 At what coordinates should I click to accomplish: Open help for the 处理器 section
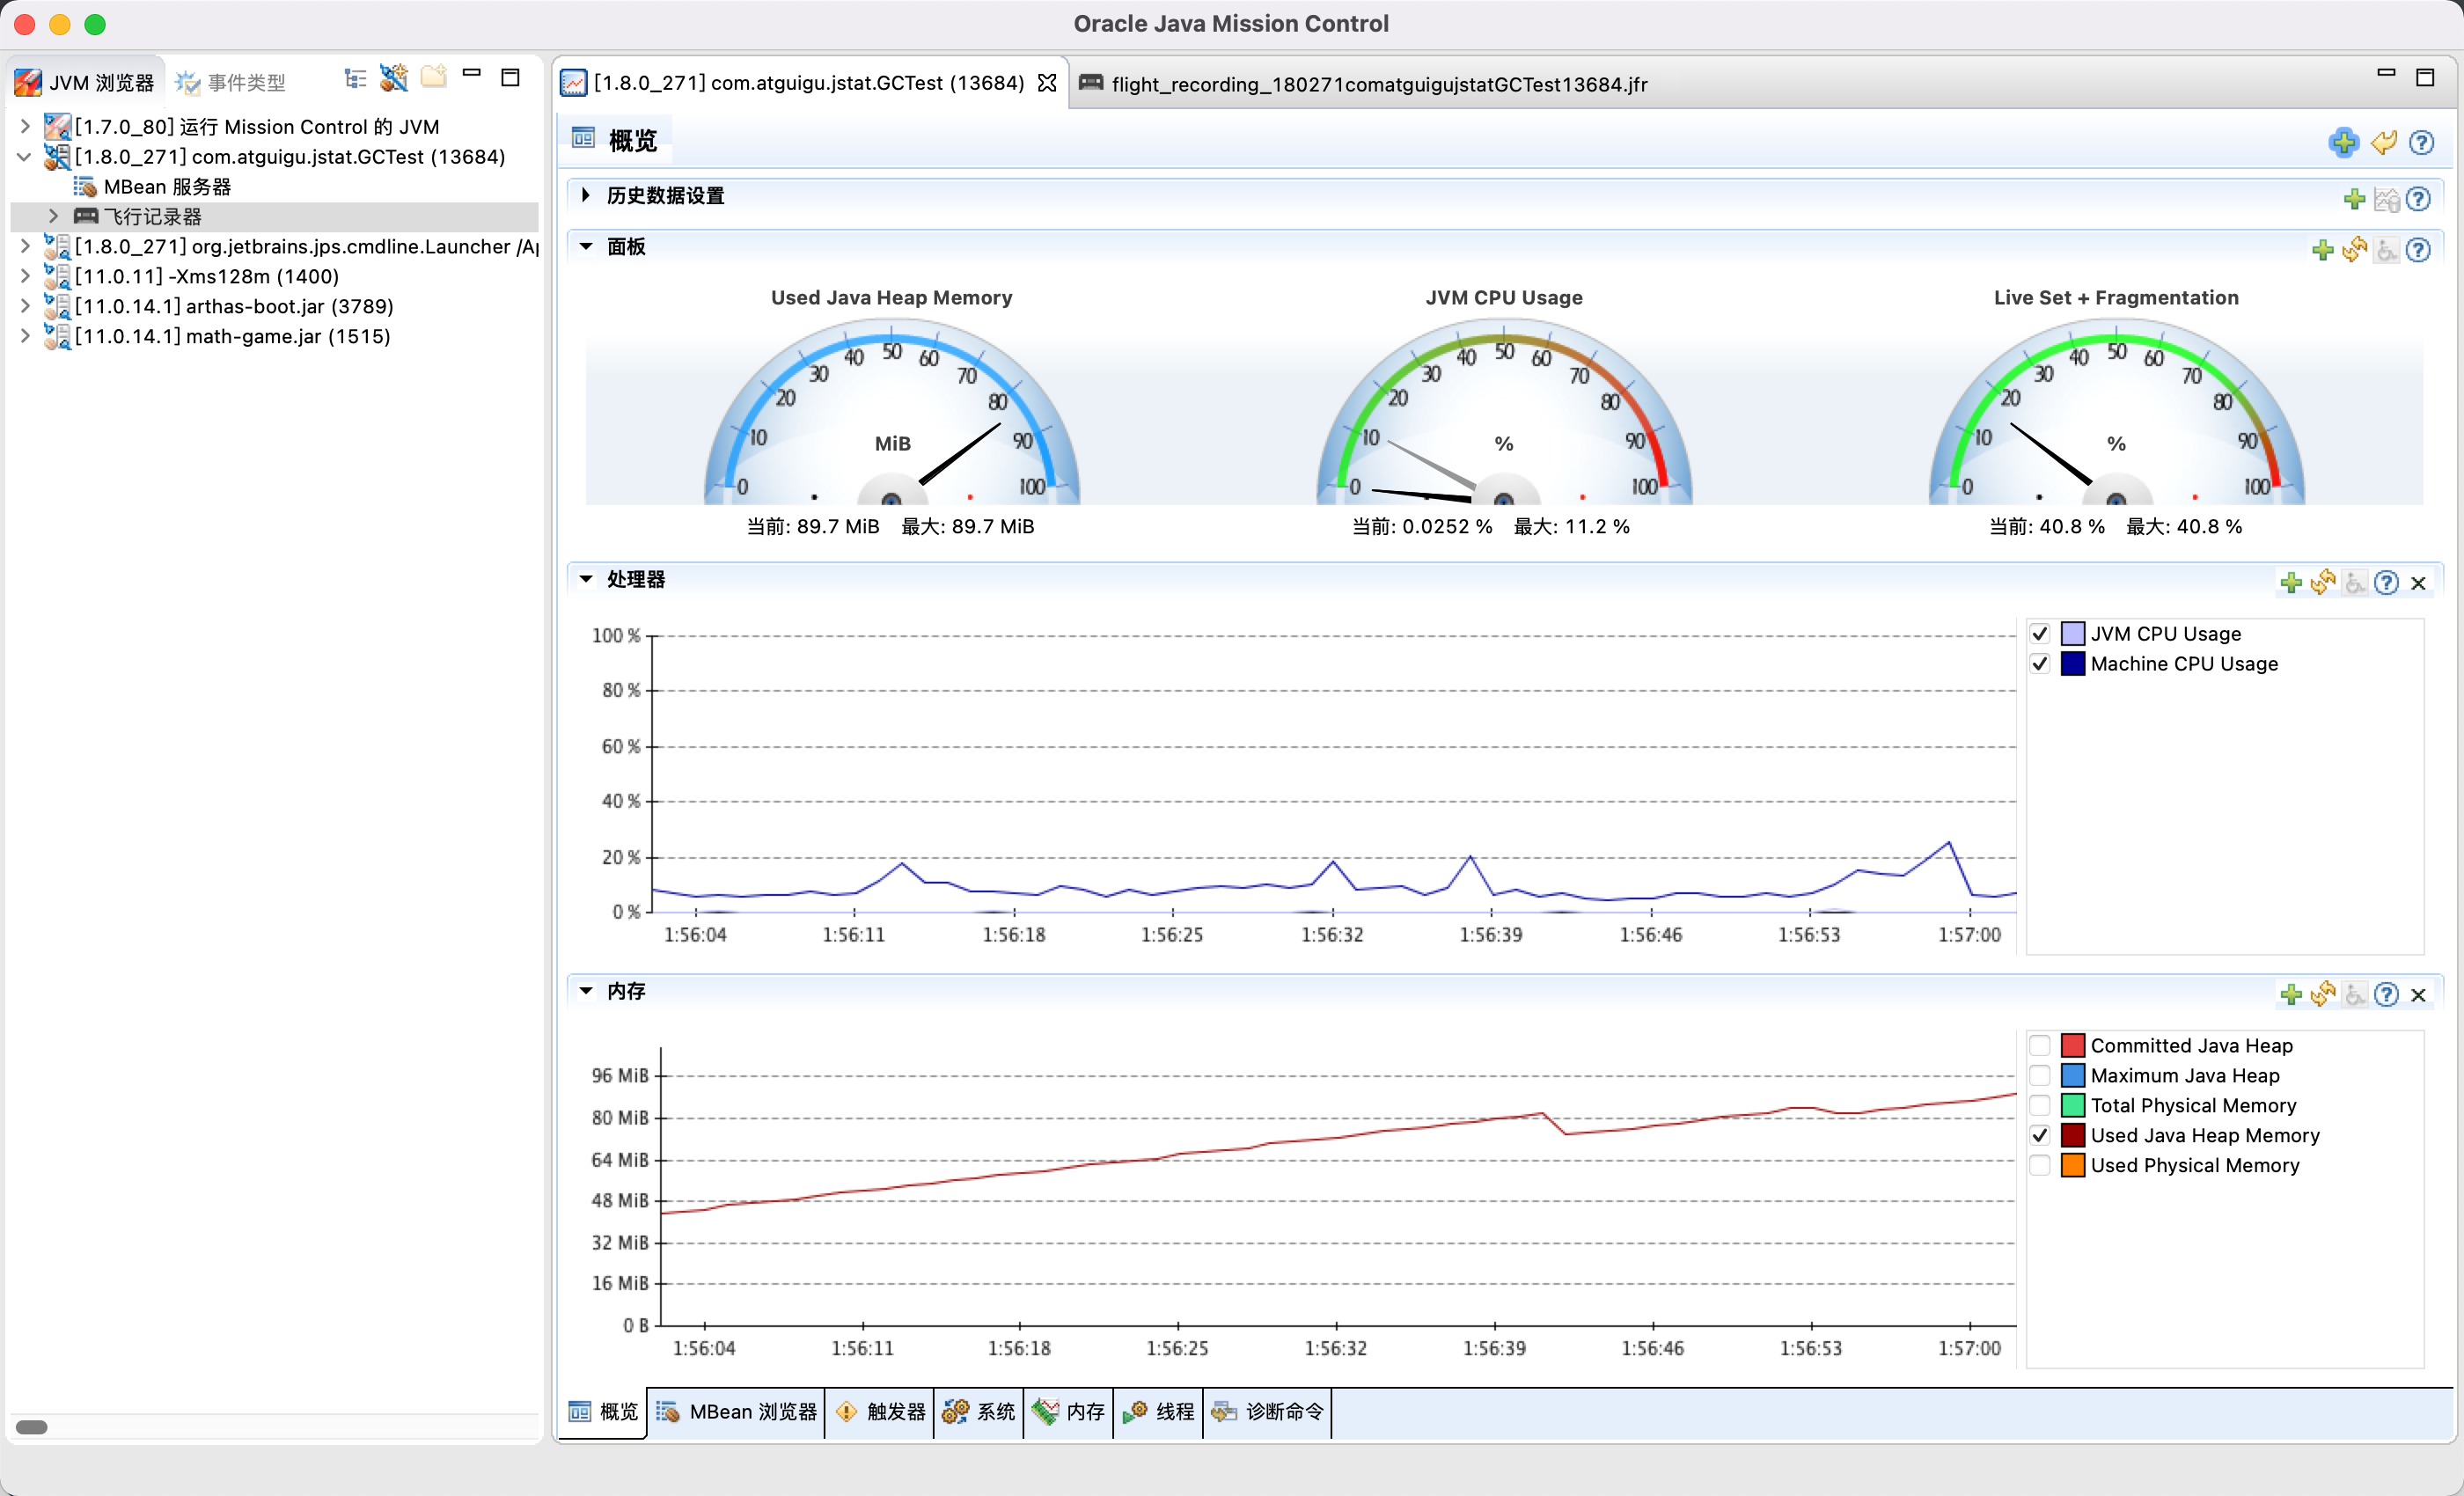2386,582
